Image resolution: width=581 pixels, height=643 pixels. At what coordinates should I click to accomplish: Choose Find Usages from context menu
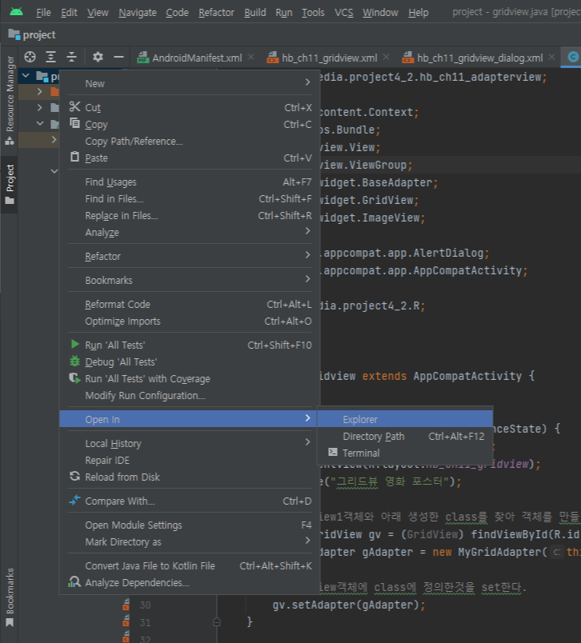pos(190,182)
